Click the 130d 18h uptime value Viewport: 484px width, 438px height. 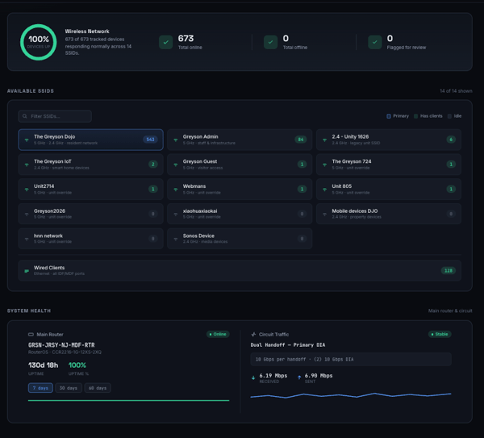(44, 365)
